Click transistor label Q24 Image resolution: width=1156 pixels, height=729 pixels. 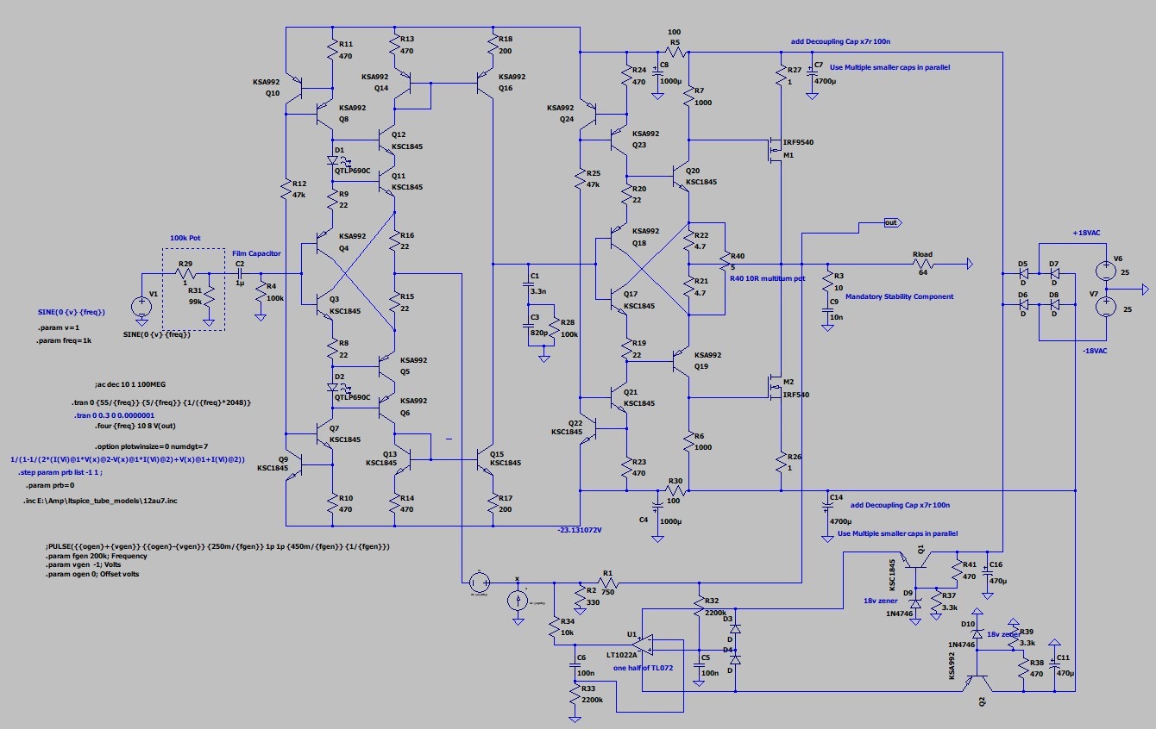[566, 118]
